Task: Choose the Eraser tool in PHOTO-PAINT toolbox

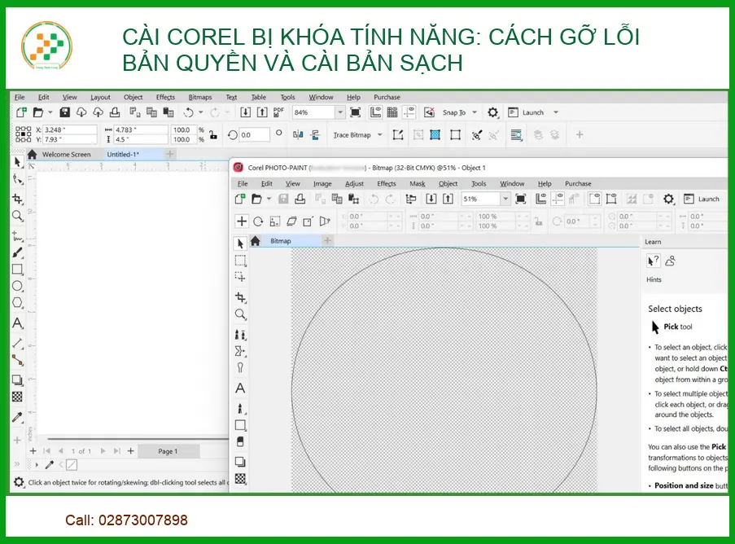Action: (240, 441)
